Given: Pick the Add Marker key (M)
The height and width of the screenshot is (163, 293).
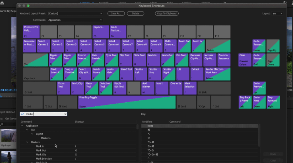Looking at the screenshot, I should point(148,88).
